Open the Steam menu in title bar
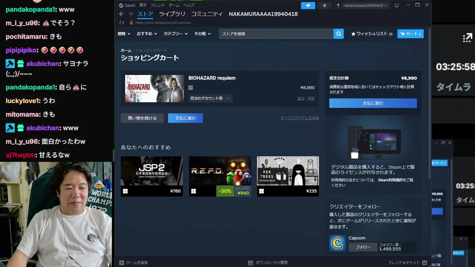Screen dimensions: 475x267 (x=130, y=6)
